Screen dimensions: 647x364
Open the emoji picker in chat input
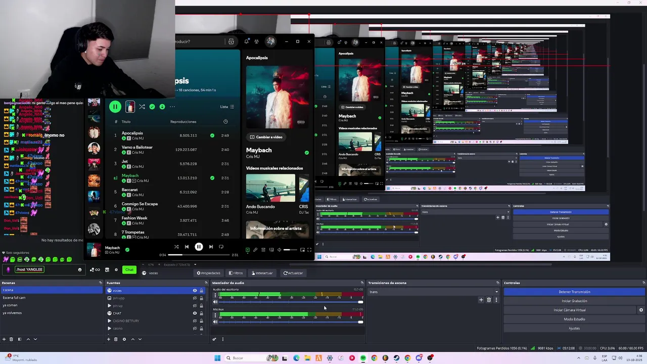tap(79, 269)
